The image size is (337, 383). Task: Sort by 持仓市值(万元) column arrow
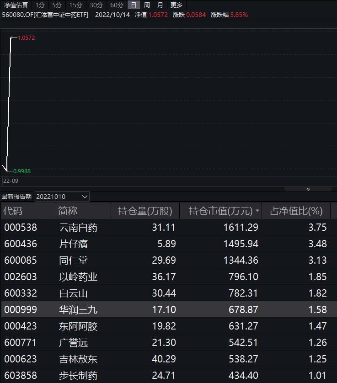coord(257,211)
